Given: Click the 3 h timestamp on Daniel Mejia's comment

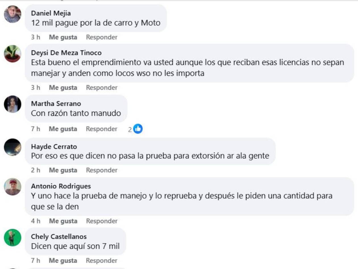Looking at the screenshot, I should click(34, 37).
